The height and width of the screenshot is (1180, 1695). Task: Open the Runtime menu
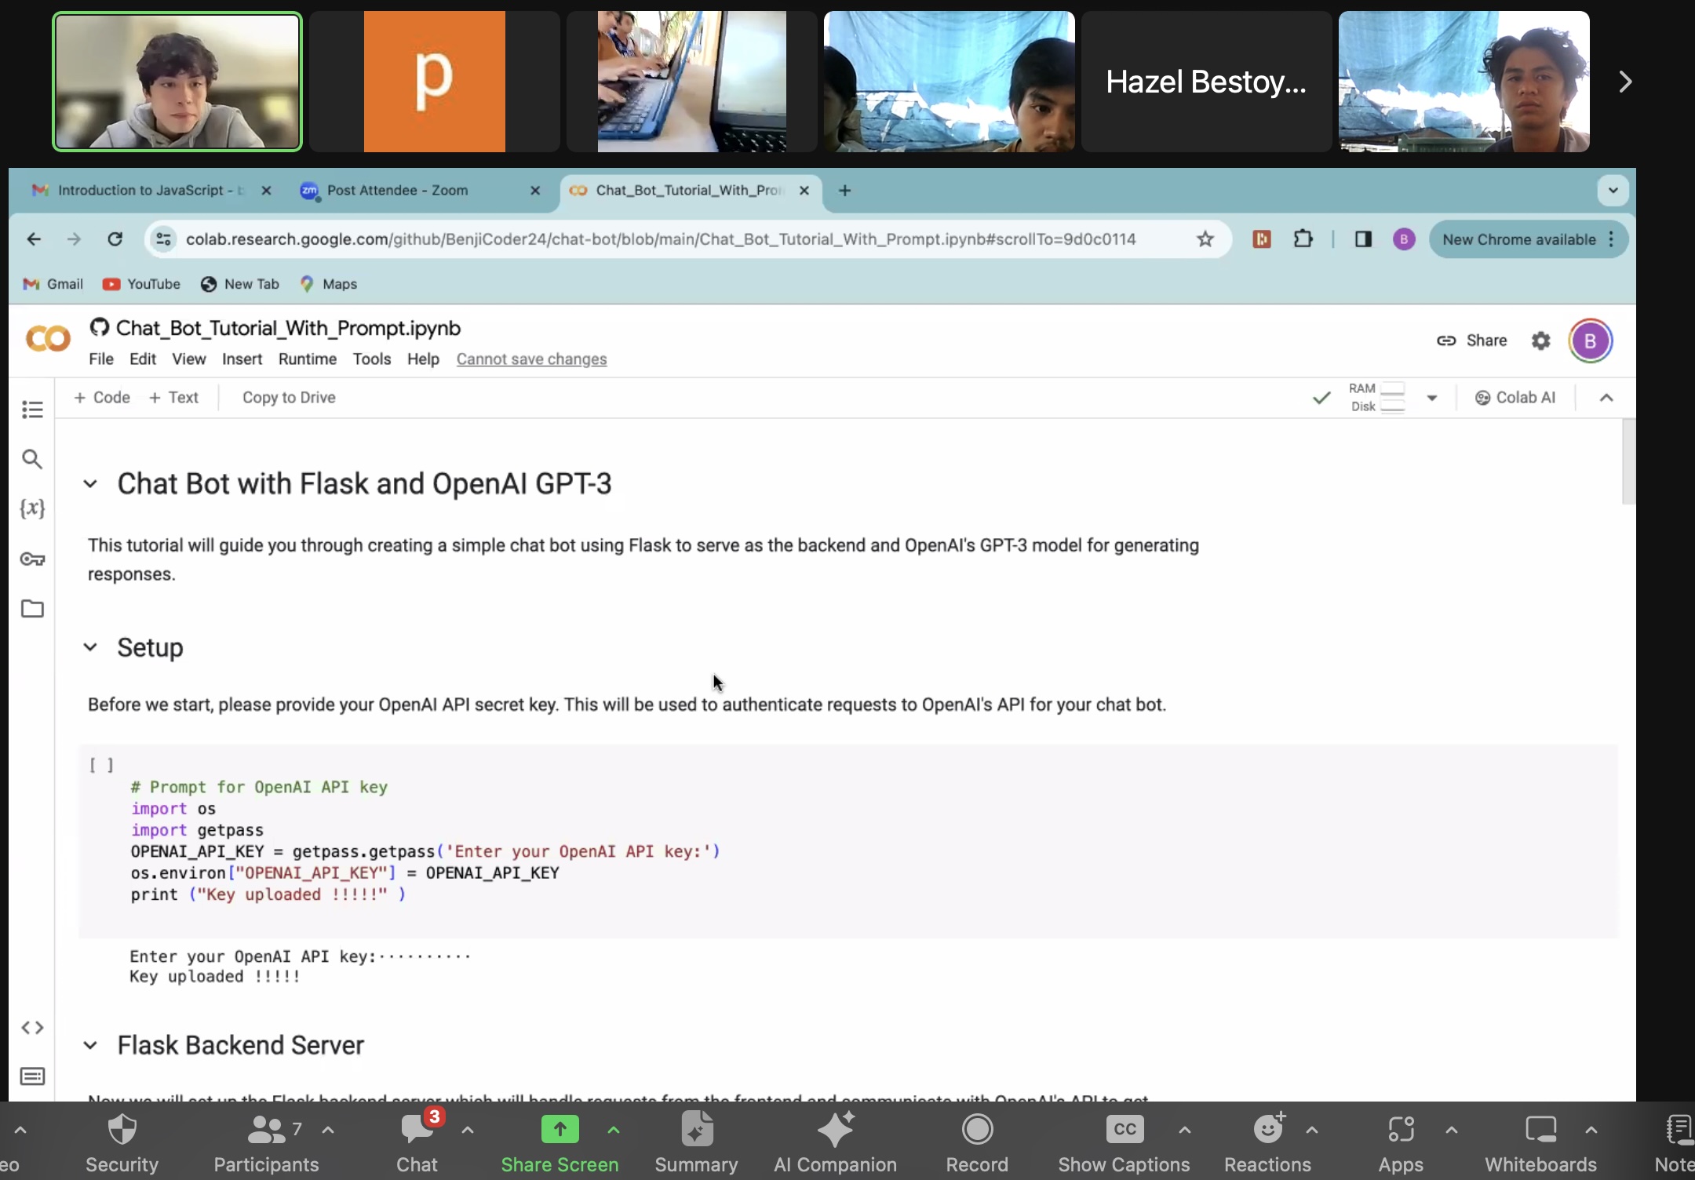coord(307,359)
